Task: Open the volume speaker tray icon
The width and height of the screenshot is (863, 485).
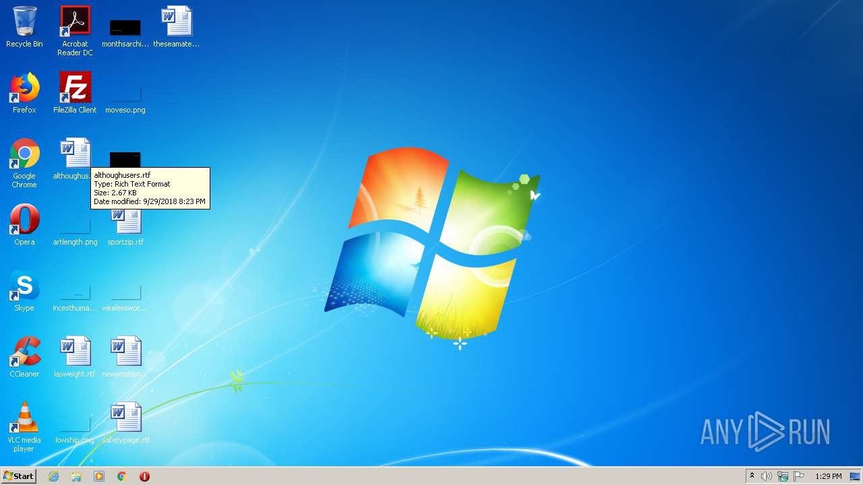Action: (767, 476)
